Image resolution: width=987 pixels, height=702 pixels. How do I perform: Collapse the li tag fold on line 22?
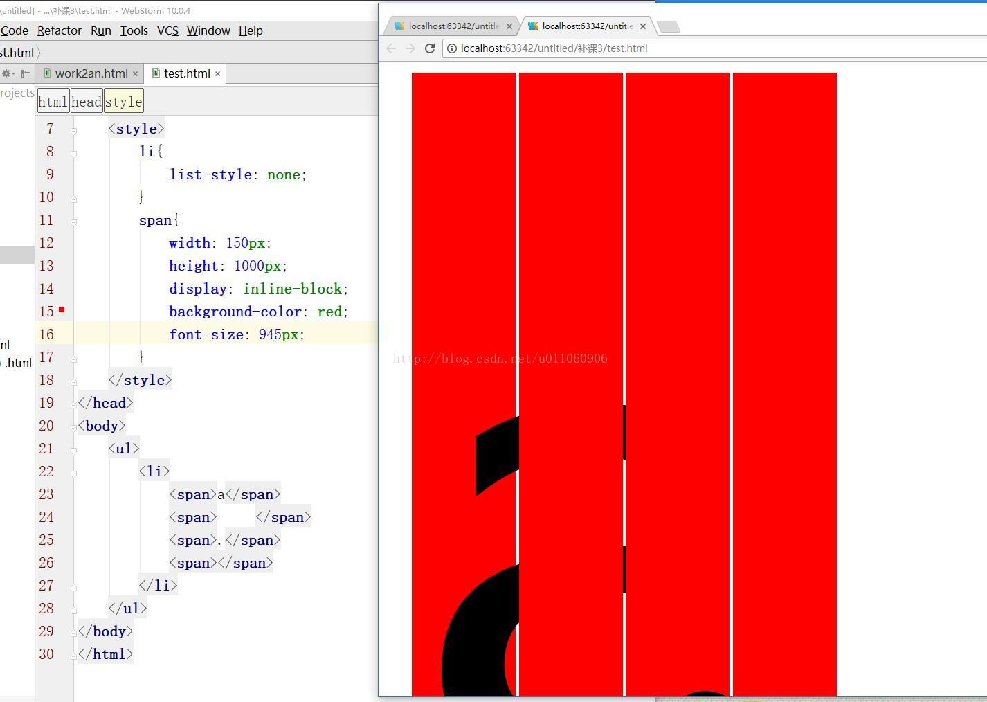point(74,472)
